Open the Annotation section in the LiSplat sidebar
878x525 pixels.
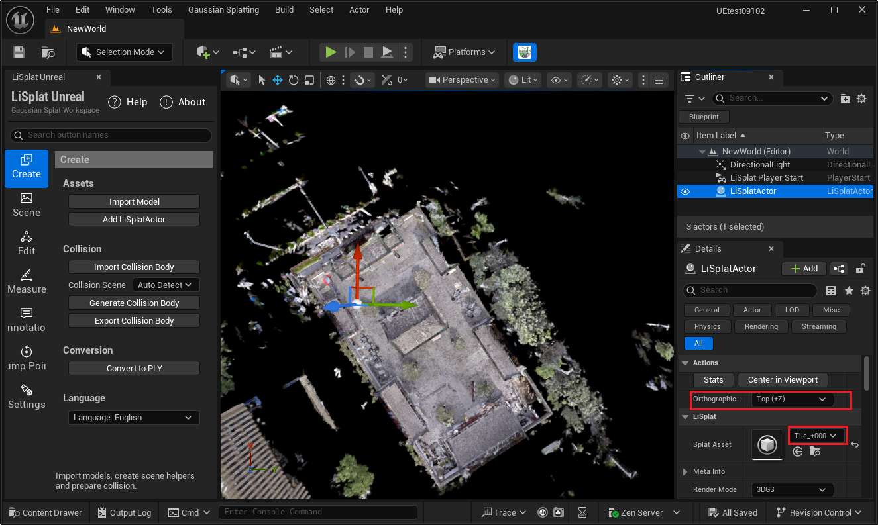point(27,320)
